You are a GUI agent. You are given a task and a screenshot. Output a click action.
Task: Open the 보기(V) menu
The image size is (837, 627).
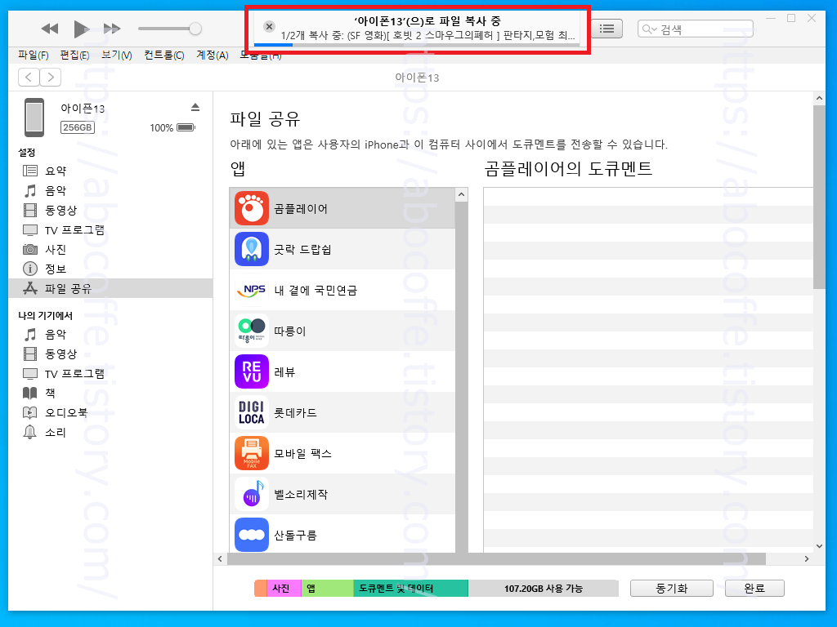[x=116, y=55]
